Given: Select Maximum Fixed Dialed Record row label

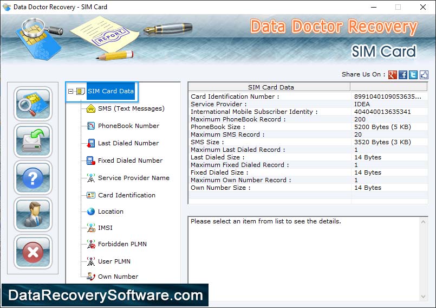Looking at the screenshot, I should [x=240, y=165].
